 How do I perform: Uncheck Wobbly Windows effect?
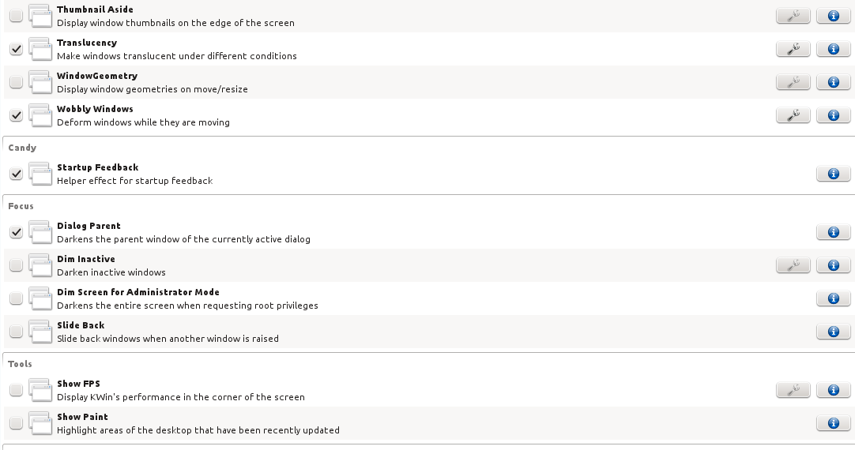click(x=16, y=115)
